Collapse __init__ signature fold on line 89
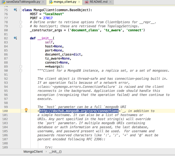 click(x=21, y=67)
